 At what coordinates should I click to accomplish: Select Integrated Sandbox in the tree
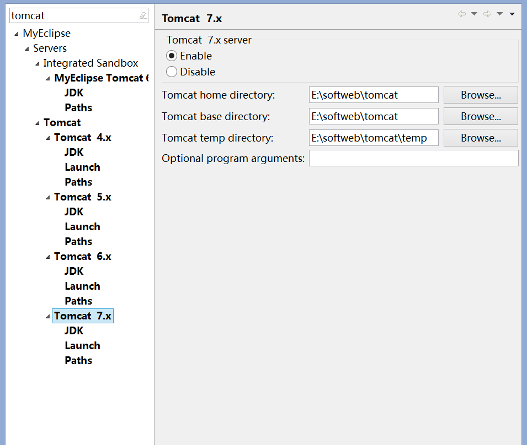[x=91, y=63]
